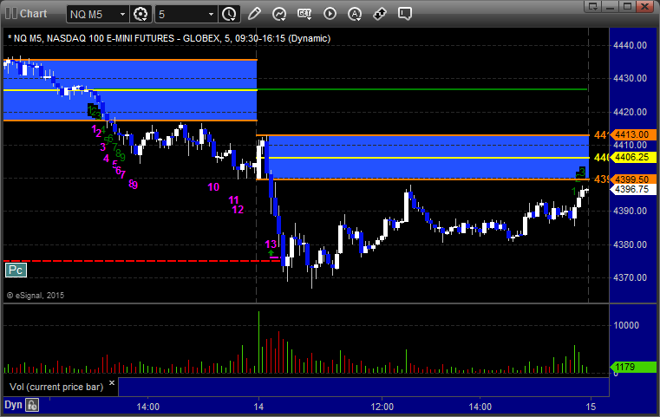Viewport: 660px width, 417px height.
Task: Click the 4370.00 price axis label
Action: [631, 277]
